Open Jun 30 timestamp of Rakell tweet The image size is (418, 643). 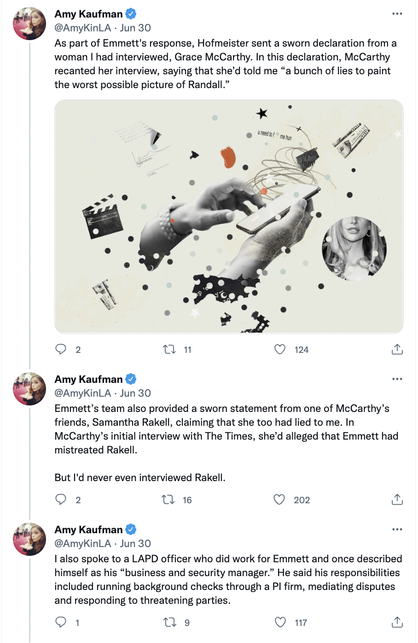click(x=135, y=393)
